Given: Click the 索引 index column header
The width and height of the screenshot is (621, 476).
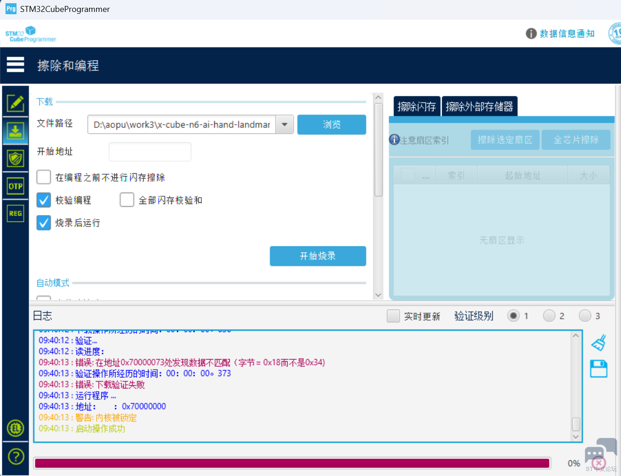Looking at the screenshot, I should coord(456,175).
